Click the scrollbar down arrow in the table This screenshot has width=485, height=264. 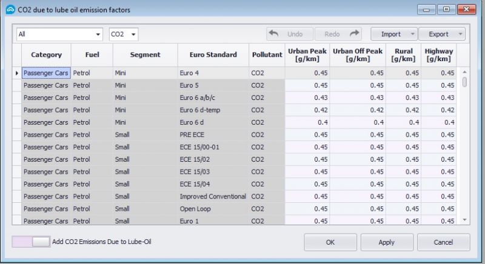coord(464,220)
